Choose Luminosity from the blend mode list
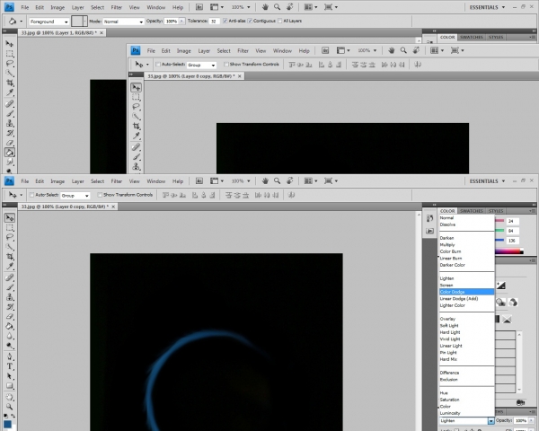The image size is (539, 431). (x=467, y=413)
